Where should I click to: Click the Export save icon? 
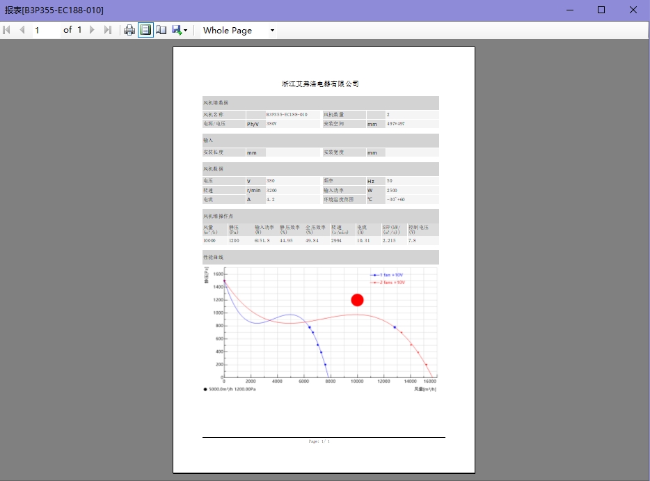pyautogui.click(x=177, y=30)
